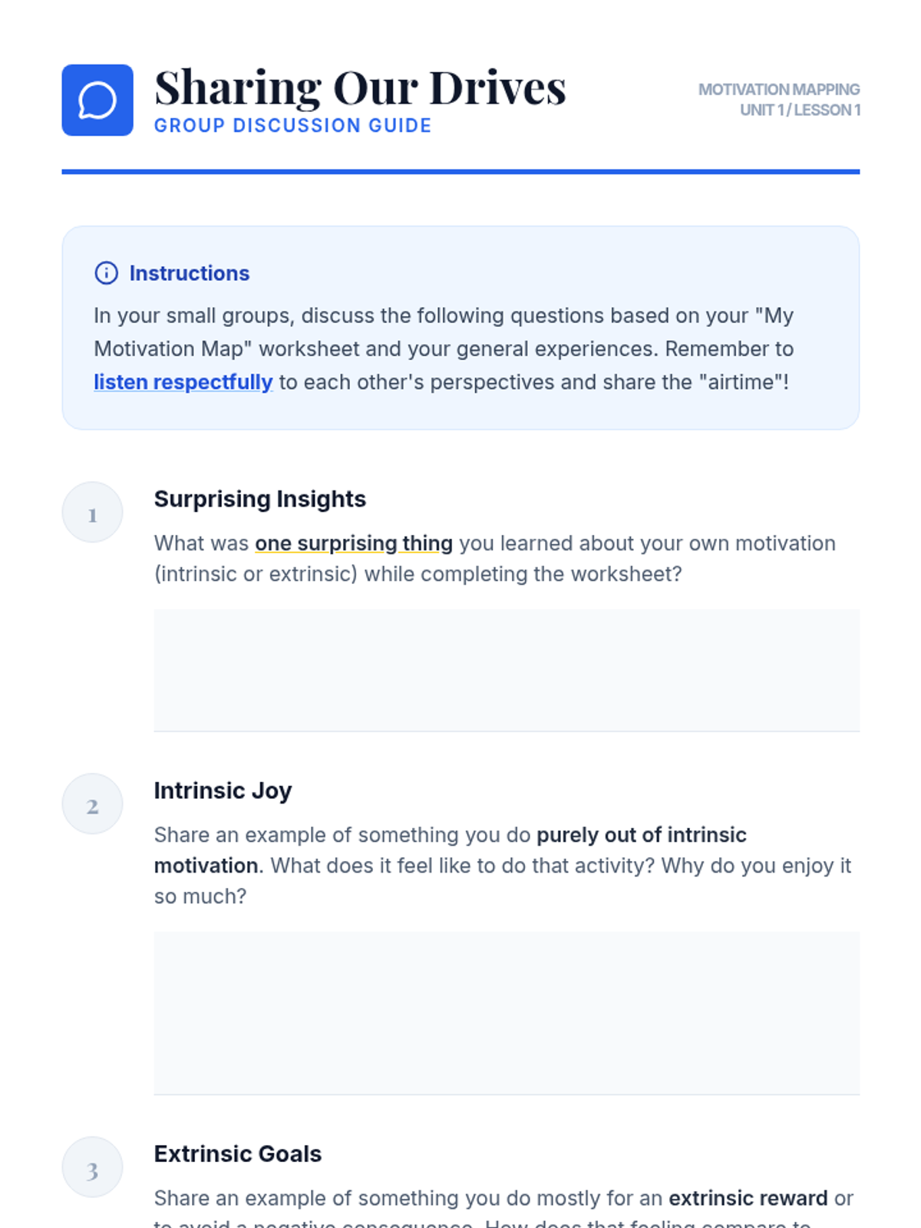Image resolution: width=921 pixels, height=1228 pixels.
Task: Click the 'Surprising Insights' heading
Action: 260,499
